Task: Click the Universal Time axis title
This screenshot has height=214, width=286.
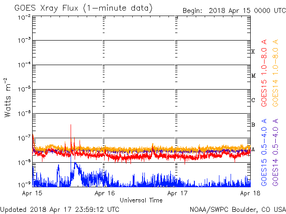Action: tap(141, 200)
